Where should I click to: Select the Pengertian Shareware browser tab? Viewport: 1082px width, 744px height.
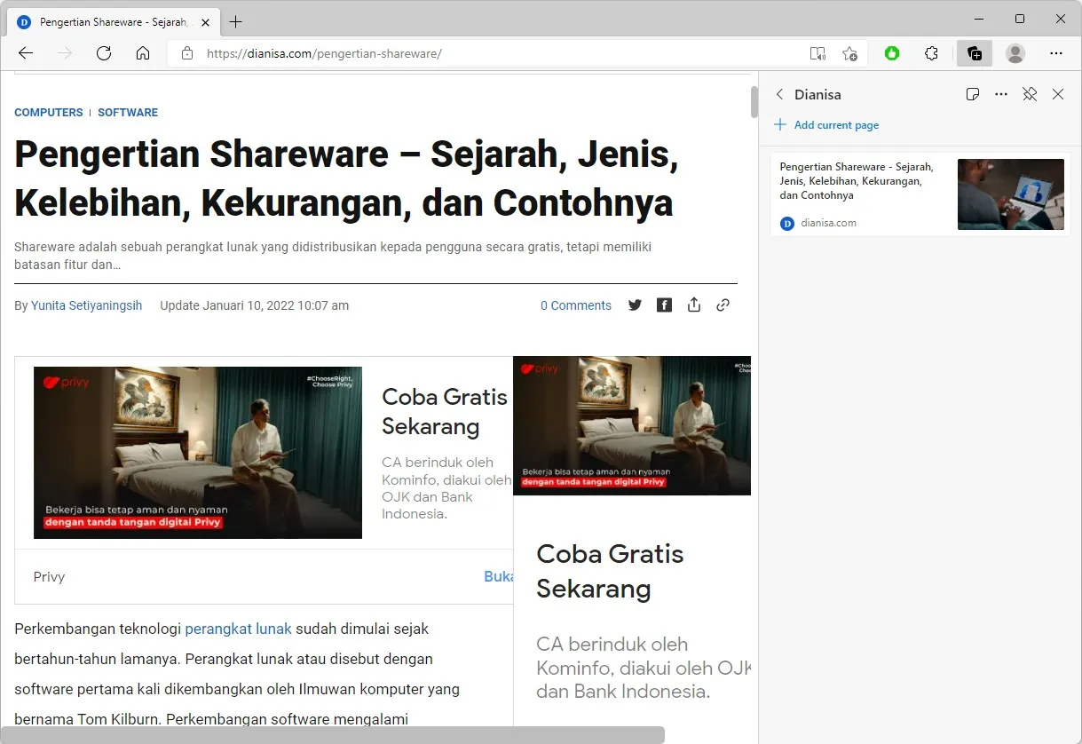click(111, 22)
